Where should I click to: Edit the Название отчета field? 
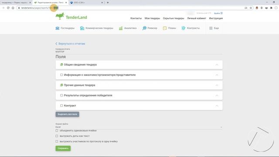[139, 51]
